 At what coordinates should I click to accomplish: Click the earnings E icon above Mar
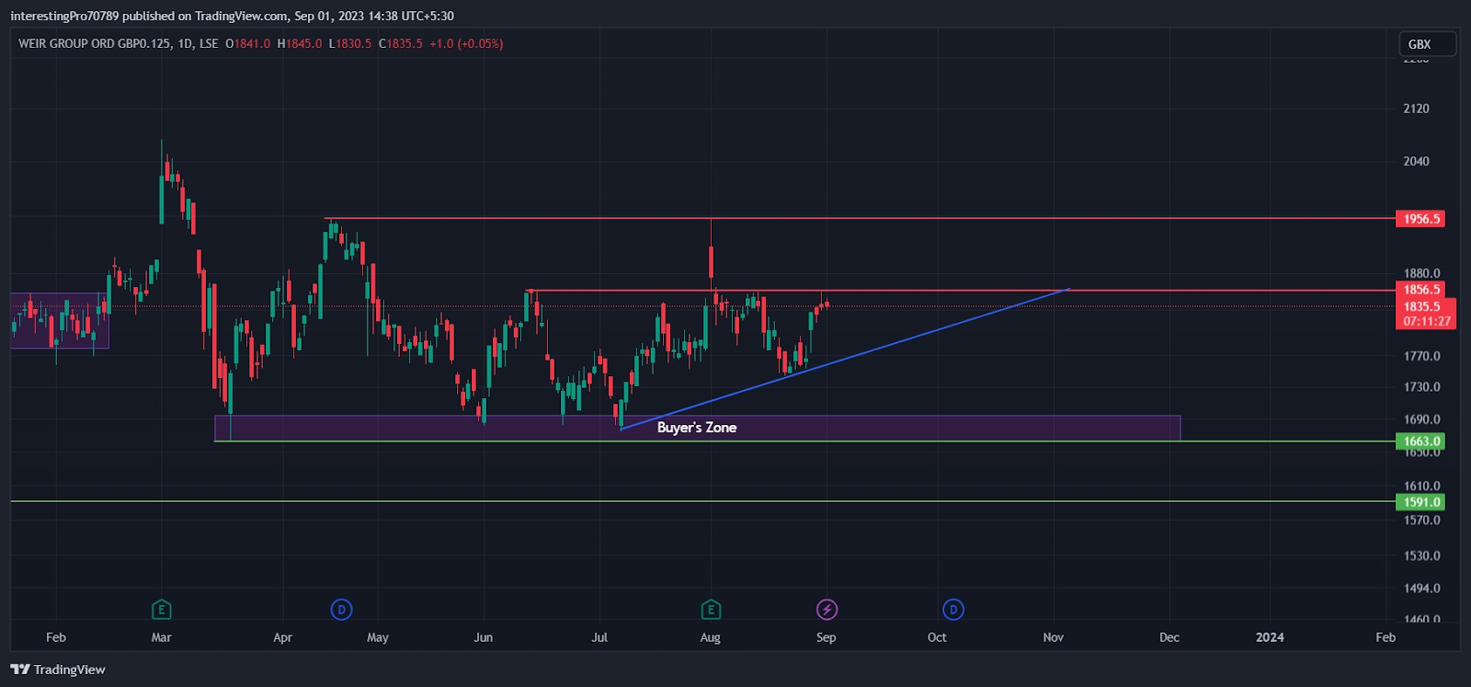tap(161, 609)
